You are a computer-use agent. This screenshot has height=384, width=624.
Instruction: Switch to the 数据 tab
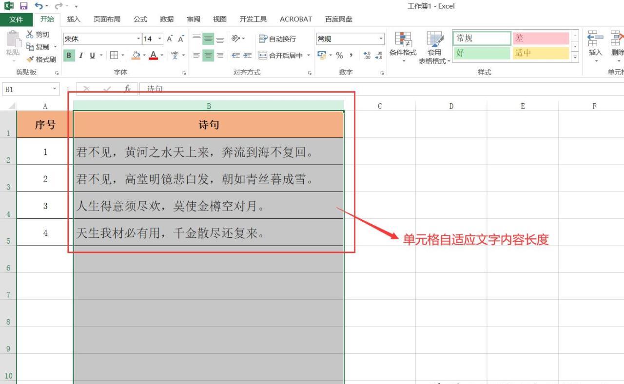(x=167, y=19)
